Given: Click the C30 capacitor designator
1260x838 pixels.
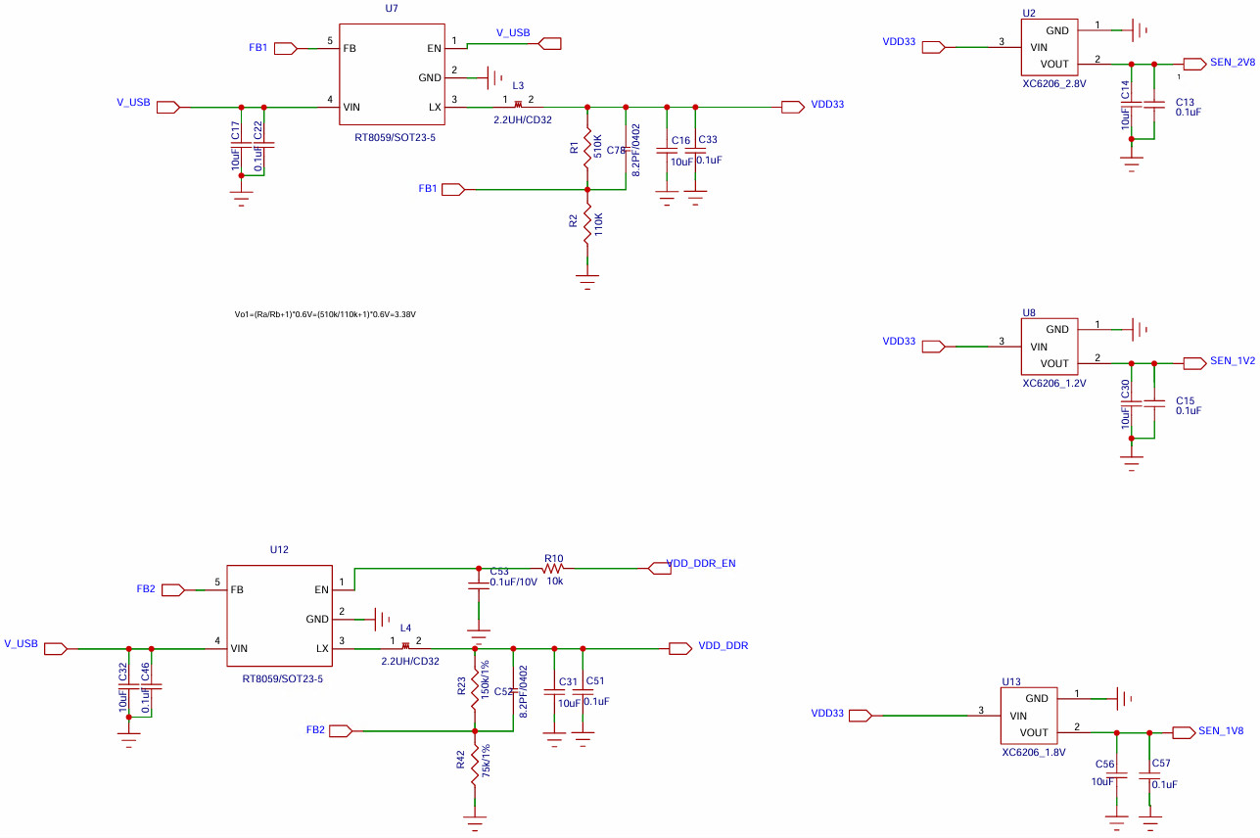Looking at the screenshot, I should [1126, 388].
